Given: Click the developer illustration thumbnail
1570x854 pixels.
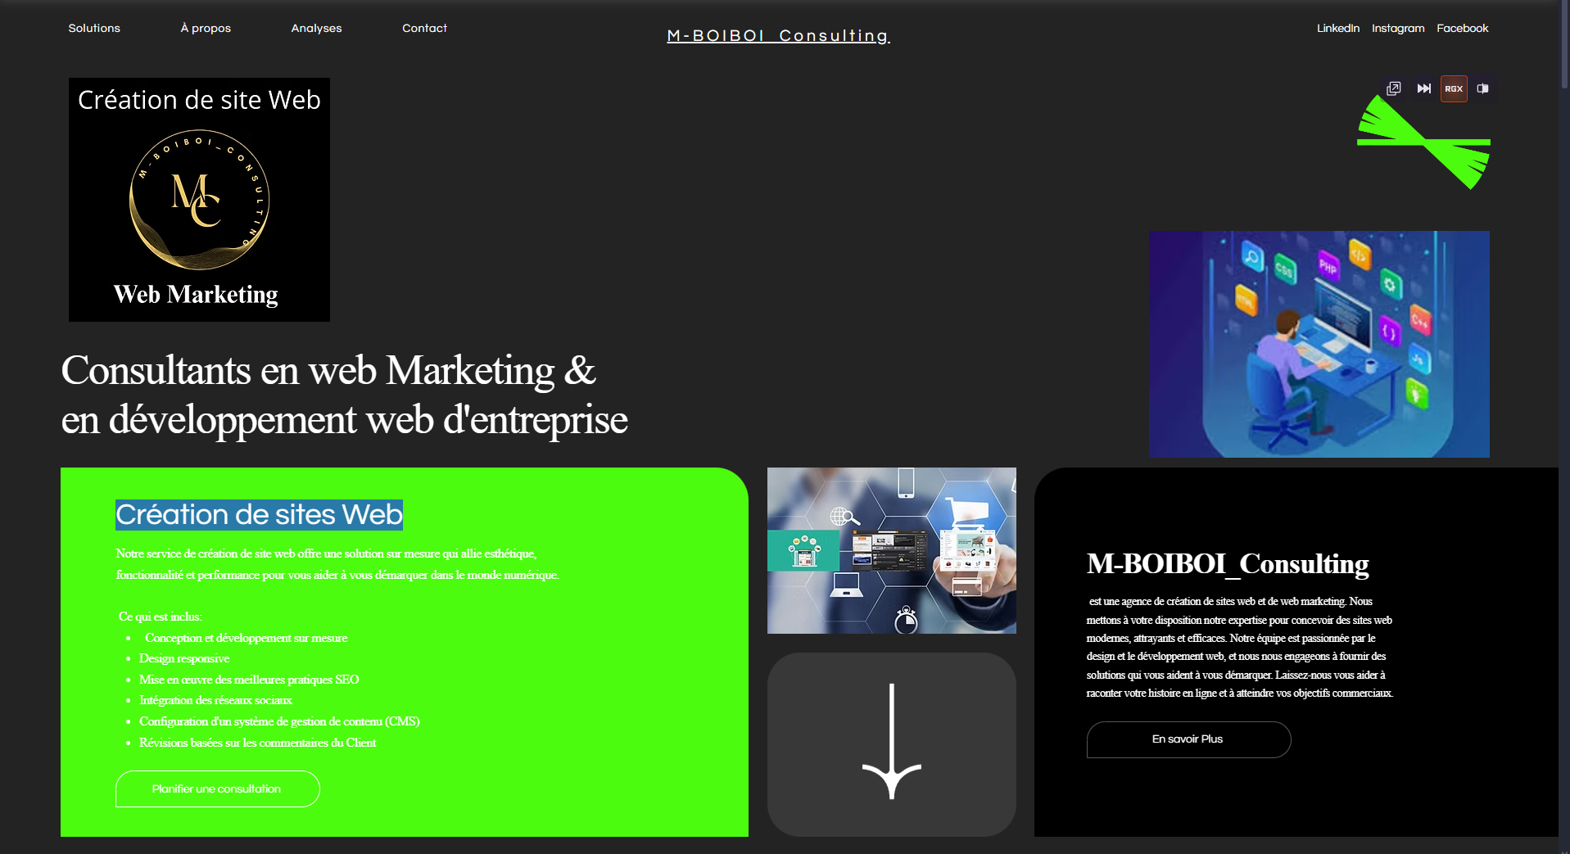Looking at the screenshot, I should click(1319, 344).
